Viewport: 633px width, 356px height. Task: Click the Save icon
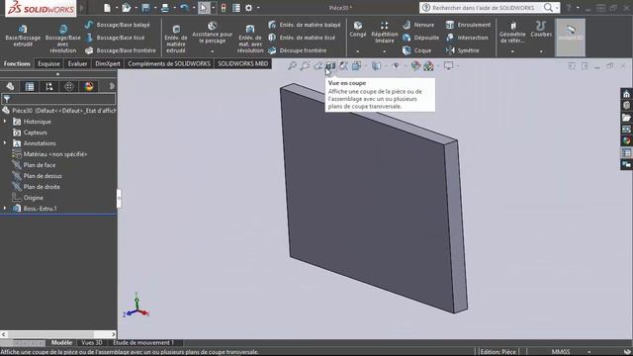click(145, 8)
